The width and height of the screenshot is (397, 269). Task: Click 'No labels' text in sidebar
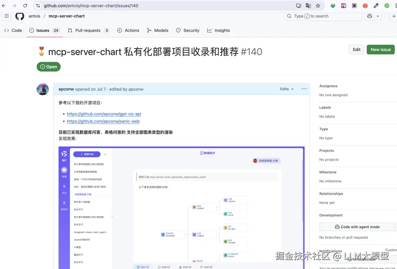(327, 116)
